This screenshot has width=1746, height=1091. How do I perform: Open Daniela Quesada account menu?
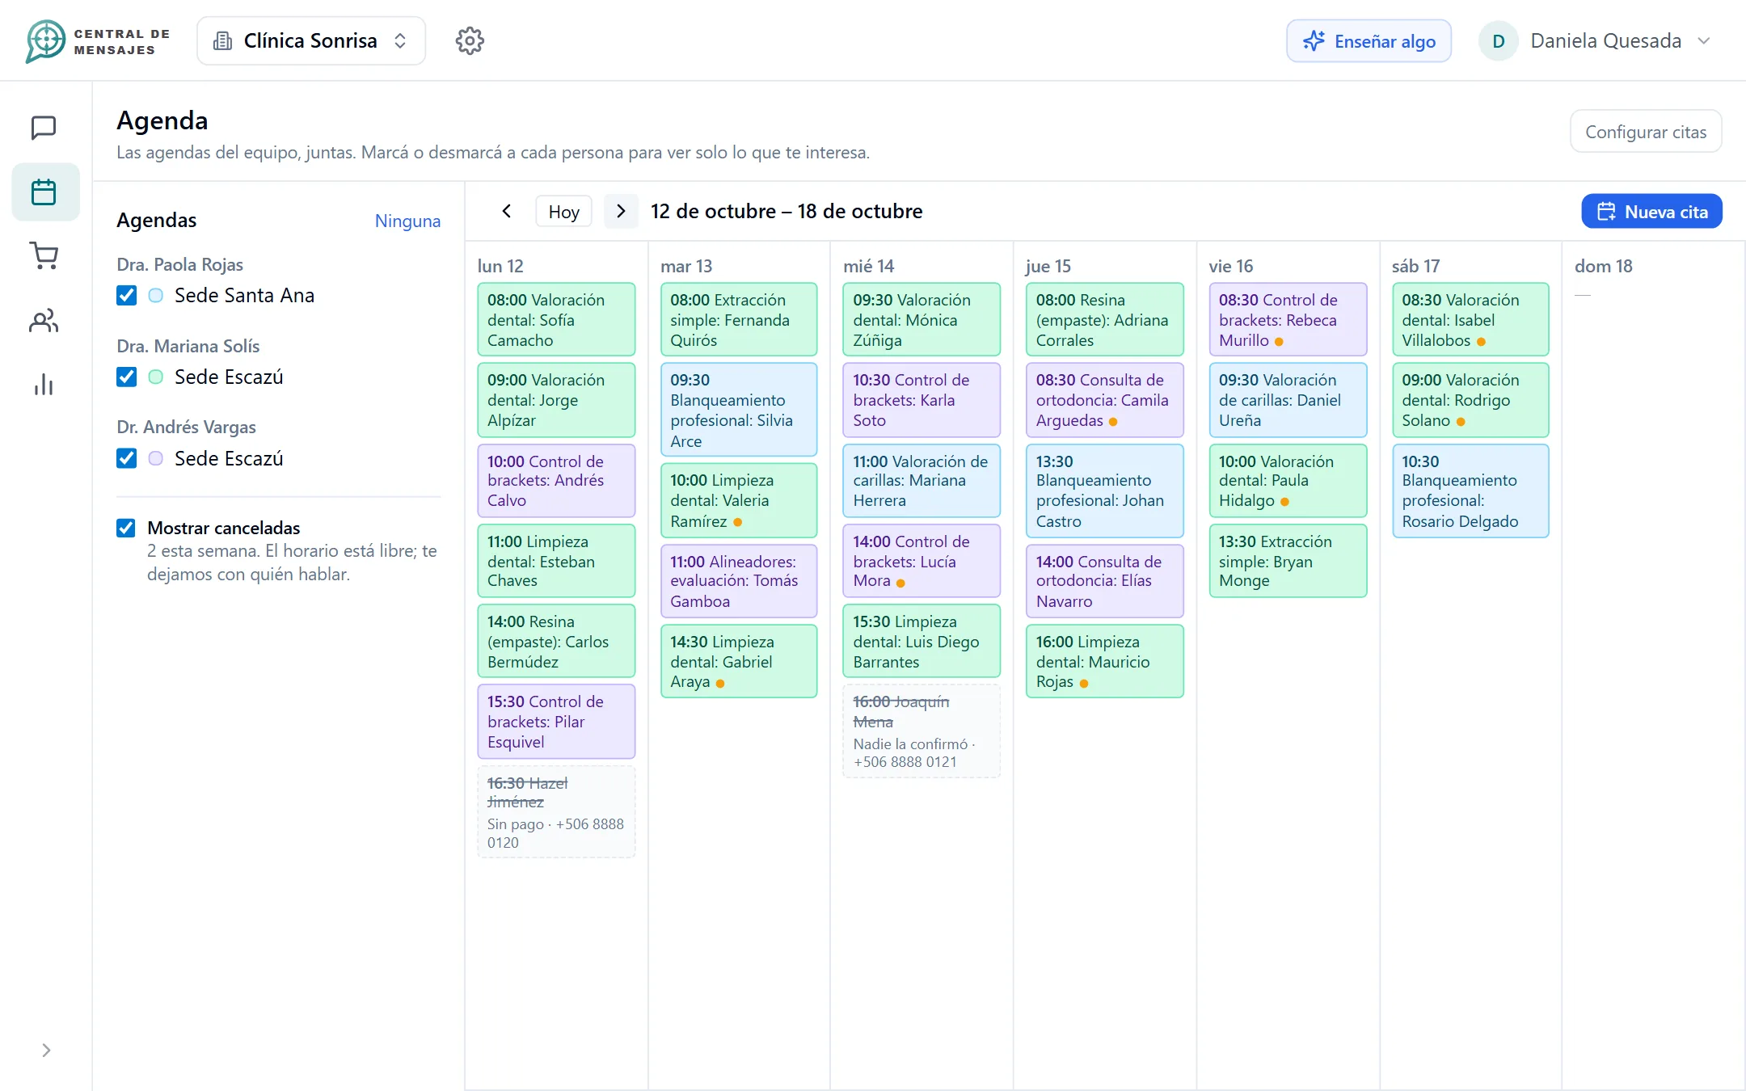coord(1595,41)
